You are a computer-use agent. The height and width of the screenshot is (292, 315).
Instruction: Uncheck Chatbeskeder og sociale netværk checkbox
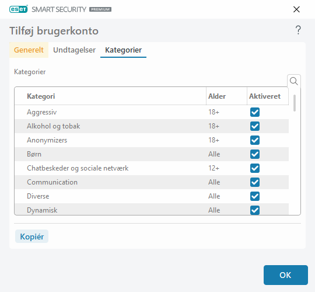[x=255, y=168]
